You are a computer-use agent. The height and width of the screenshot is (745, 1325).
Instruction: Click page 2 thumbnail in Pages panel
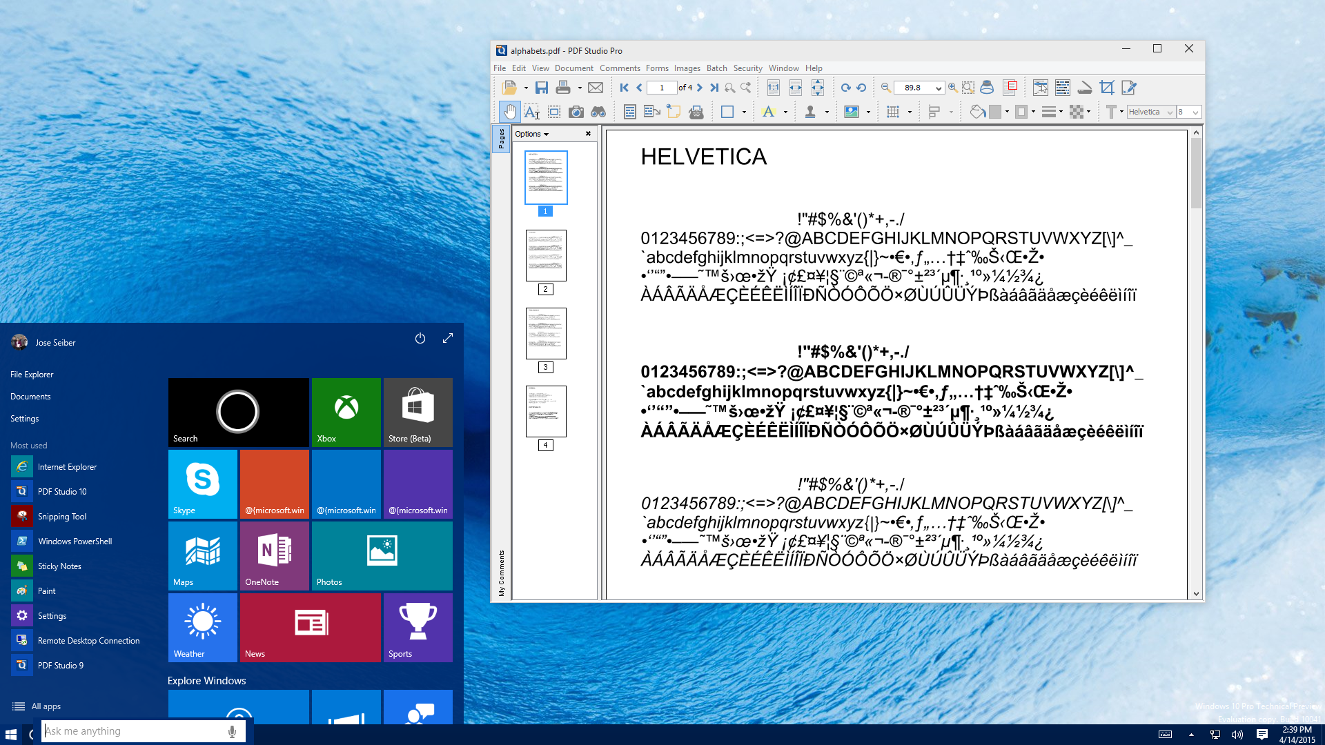[545, 256]
